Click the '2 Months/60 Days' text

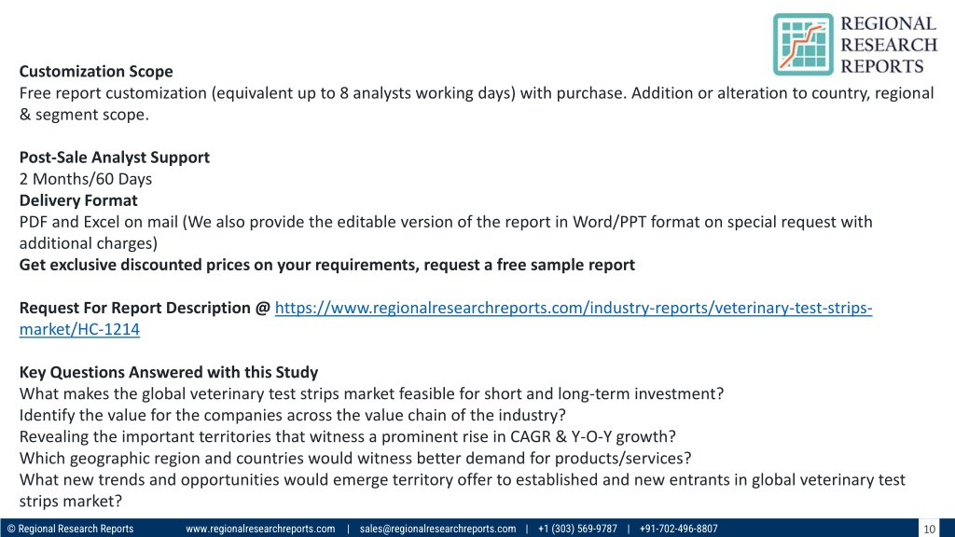85,179
